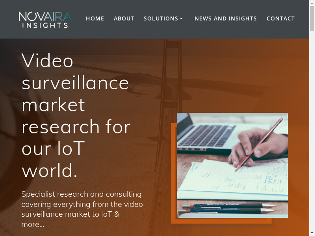315x236 pixels.
Task: Click the vertical scrollbar thumb
Action: (x=312, y=18)
